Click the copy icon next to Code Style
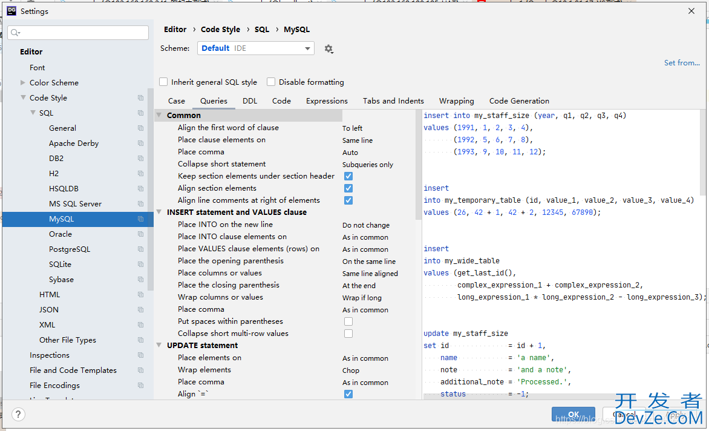The height and width of the screenshot is (431, 709). click(x=140, y=97)
